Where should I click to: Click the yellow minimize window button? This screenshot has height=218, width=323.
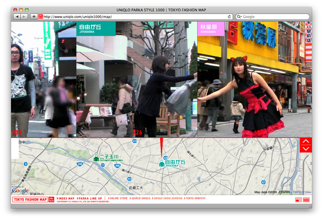21,10
